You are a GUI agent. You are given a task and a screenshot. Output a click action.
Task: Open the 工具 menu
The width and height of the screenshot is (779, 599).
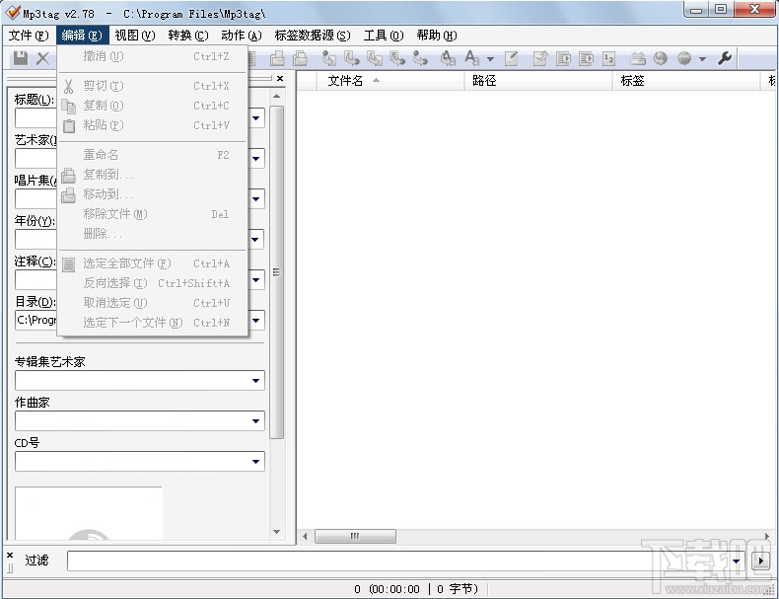coord(383,36)
